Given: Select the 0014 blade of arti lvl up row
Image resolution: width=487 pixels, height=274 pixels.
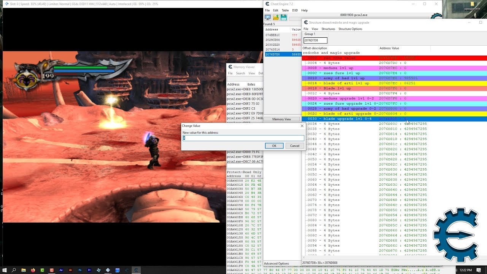Looking at the screenshot, I should [x=395, y=83].
